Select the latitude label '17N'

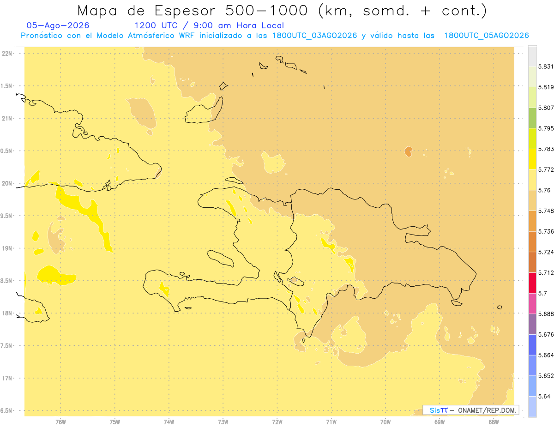point(7,378)
